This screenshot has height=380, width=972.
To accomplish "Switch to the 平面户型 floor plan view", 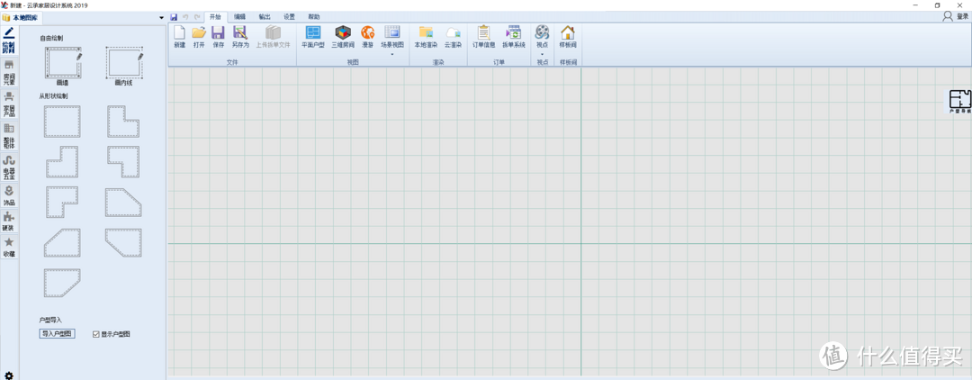I will (313, 37).
